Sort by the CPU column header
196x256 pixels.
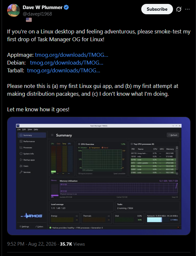coord(155,149)
